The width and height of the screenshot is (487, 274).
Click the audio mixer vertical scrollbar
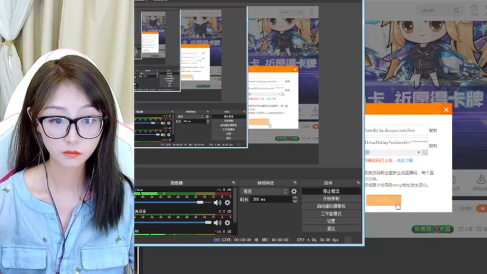[x=235, y=205]
